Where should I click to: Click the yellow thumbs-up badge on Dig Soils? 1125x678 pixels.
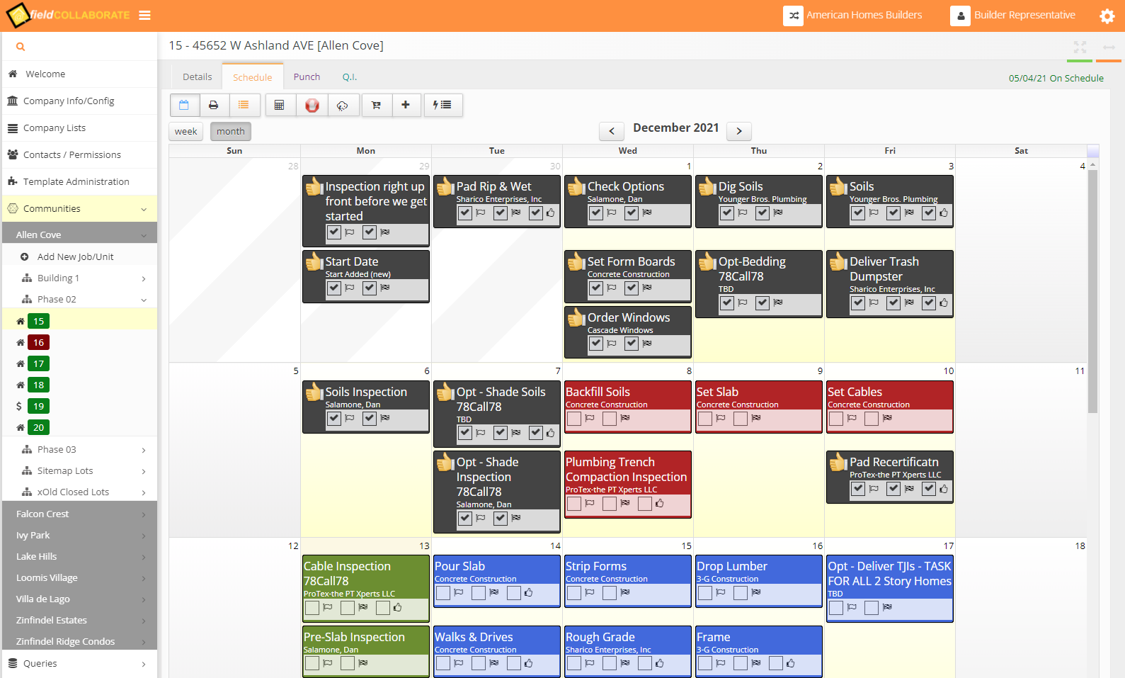point(707,186)
